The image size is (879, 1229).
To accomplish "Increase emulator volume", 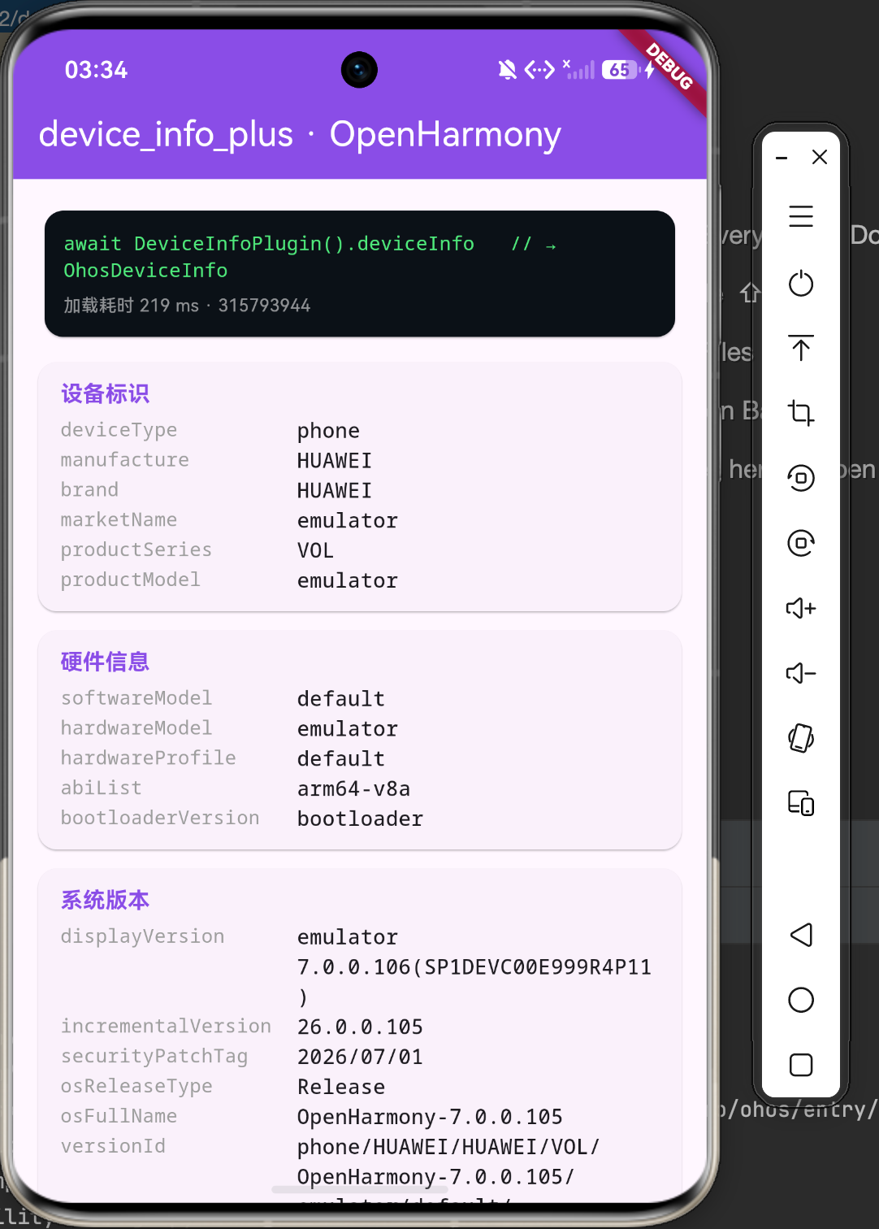I will point(801,608).
